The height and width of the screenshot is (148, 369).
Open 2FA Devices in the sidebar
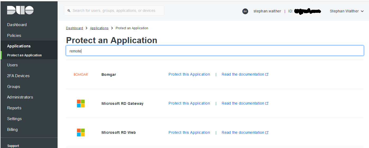18,76
